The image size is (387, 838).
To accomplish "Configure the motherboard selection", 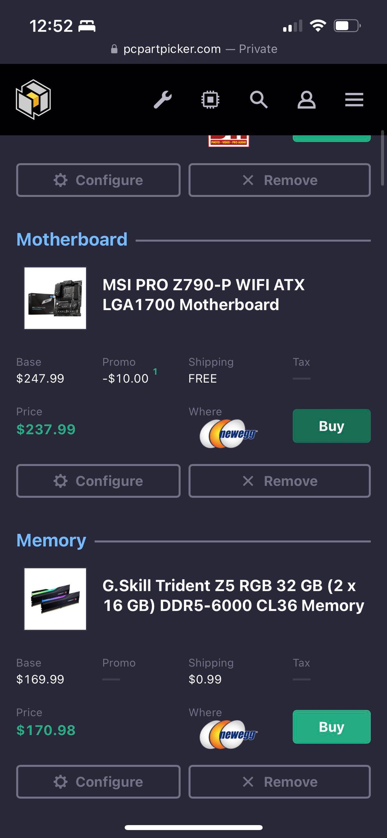I will click(x=98, y=481).
